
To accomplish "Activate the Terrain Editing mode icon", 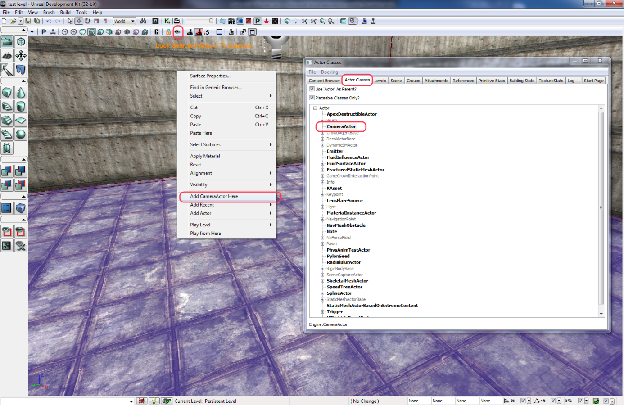I will tap(7, 56).
